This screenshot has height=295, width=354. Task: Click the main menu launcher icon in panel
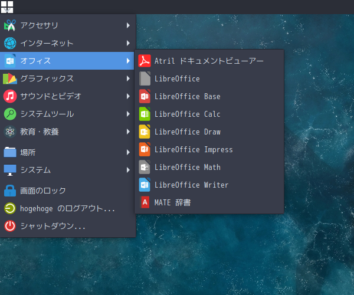point(7,7)
